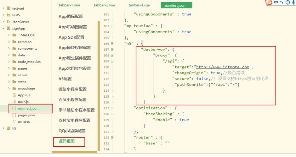Fold the code block at line 103
The width and height of the screenshot is (296, 157).
point(112,26)
